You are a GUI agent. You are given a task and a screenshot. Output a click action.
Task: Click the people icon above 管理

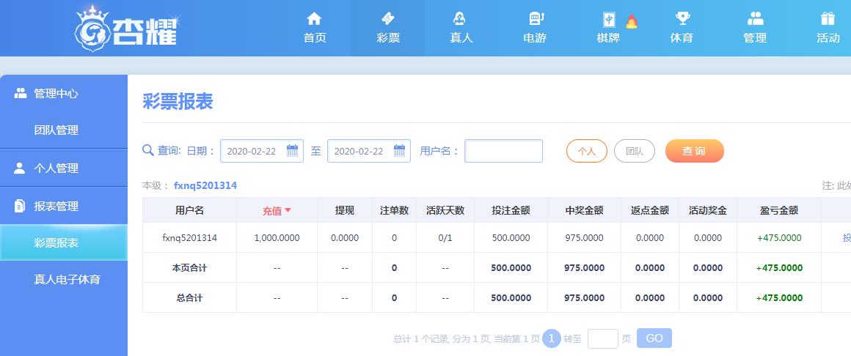click(x=756, y=19)
